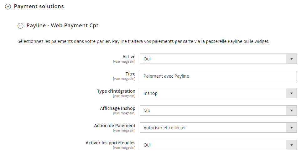Click the Activé field label
The image size is (306, 155).
(x=129, y=57)
